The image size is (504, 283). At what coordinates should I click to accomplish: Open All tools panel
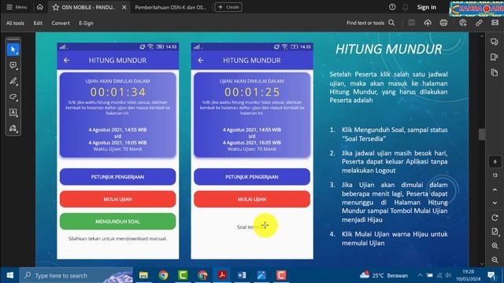(15, 23)
